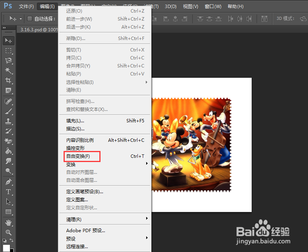
Task: Choose 自由变换(F) from Edit menu
Action: (x=105, y=156)
